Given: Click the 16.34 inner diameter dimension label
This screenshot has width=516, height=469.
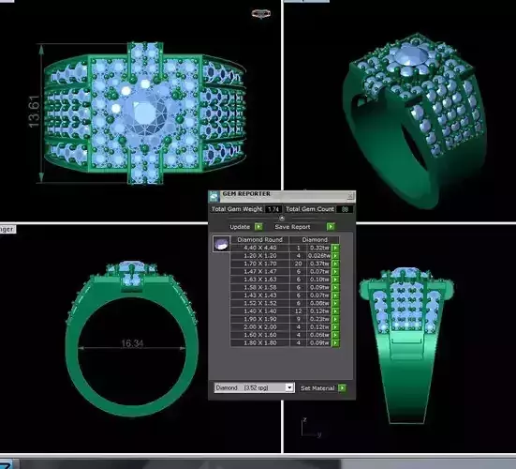Looking at the screenshot, I should [132, 343].
